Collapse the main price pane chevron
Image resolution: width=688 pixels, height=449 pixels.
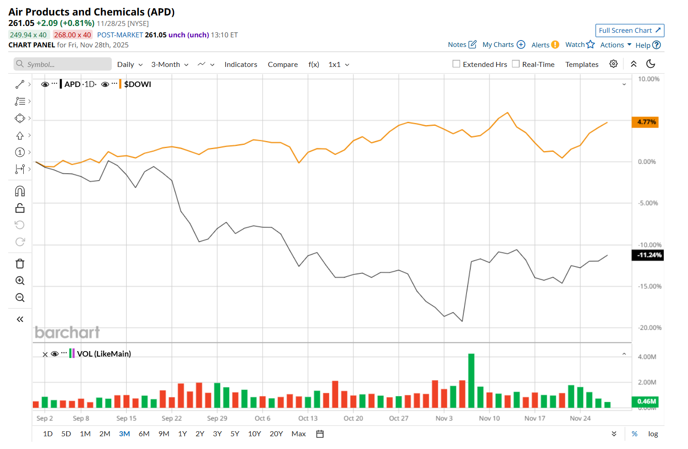coord(624,84)
